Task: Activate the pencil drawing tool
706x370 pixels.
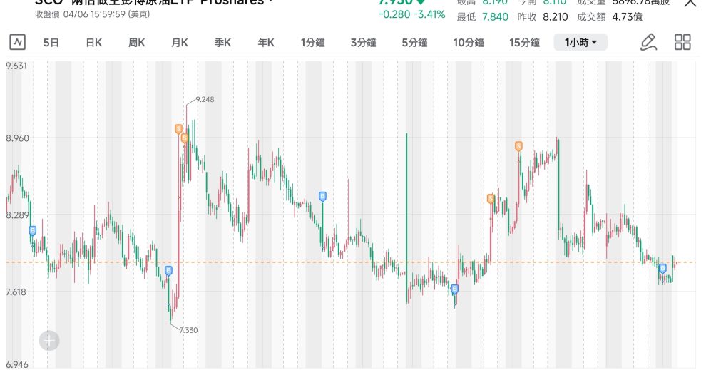Action: tap(648, 43)
